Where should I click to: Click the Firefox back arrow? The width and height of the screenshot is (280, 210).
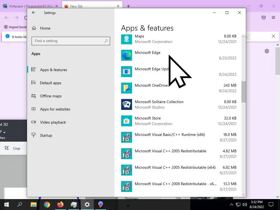7,17
